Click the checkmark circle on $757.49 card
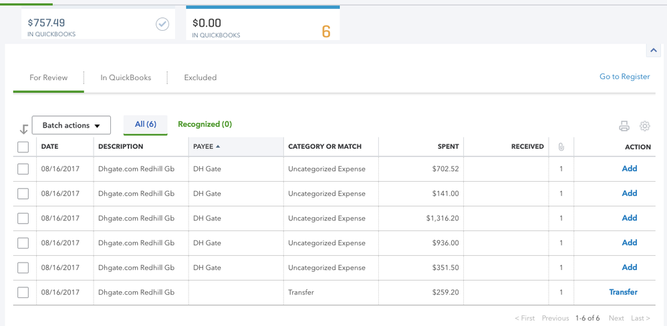The height and width of the screenshot is (326, 667). tap(162, 24)
